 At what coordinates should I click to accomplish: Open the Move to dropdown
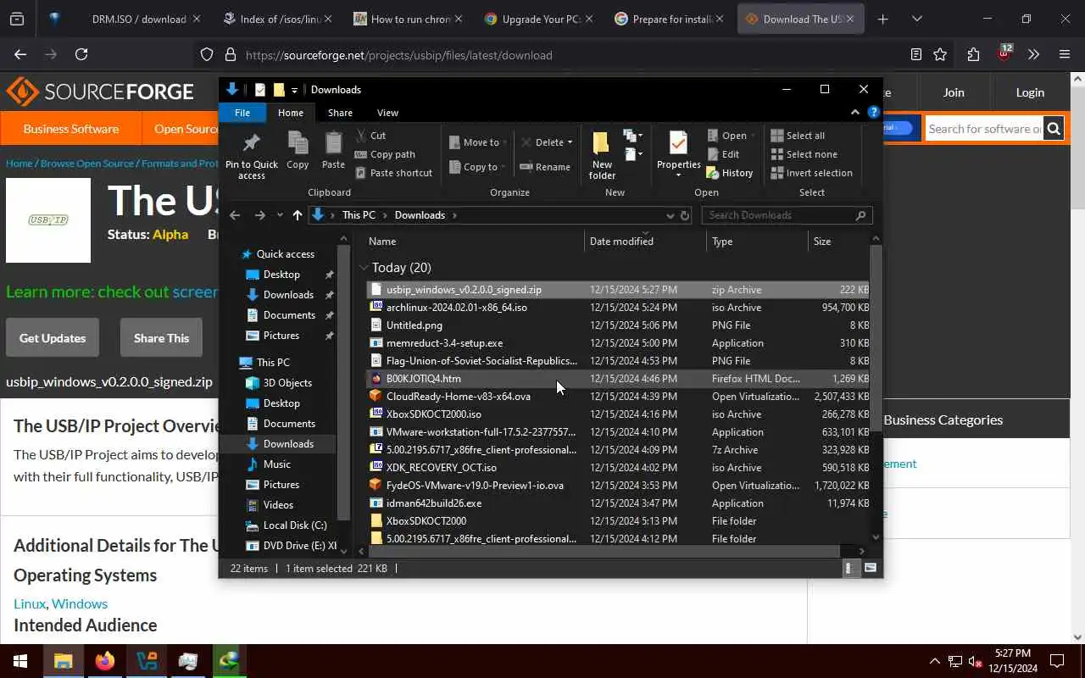click(478, 142)
